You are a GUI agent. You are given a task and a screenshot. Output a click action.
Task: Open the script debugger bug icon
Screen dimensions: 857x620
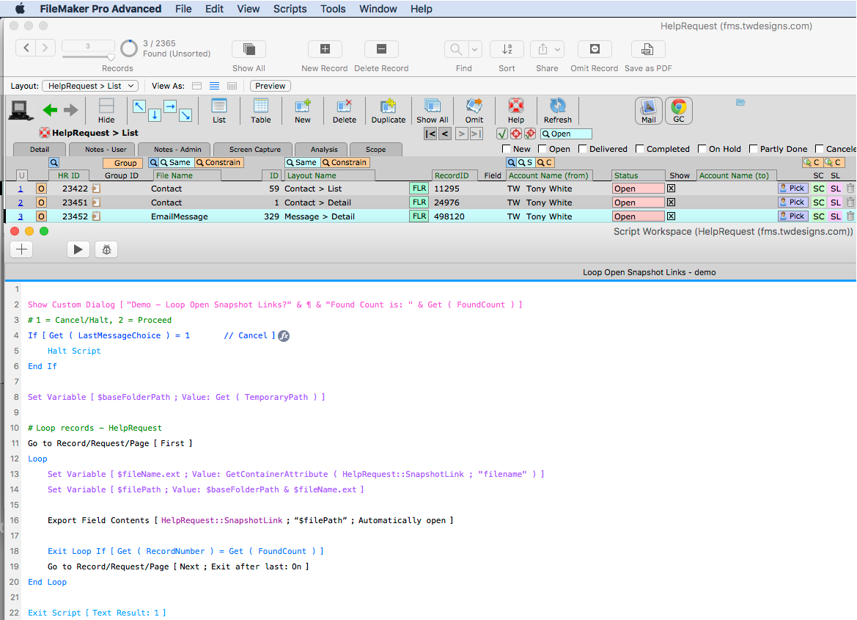point(106,249)
